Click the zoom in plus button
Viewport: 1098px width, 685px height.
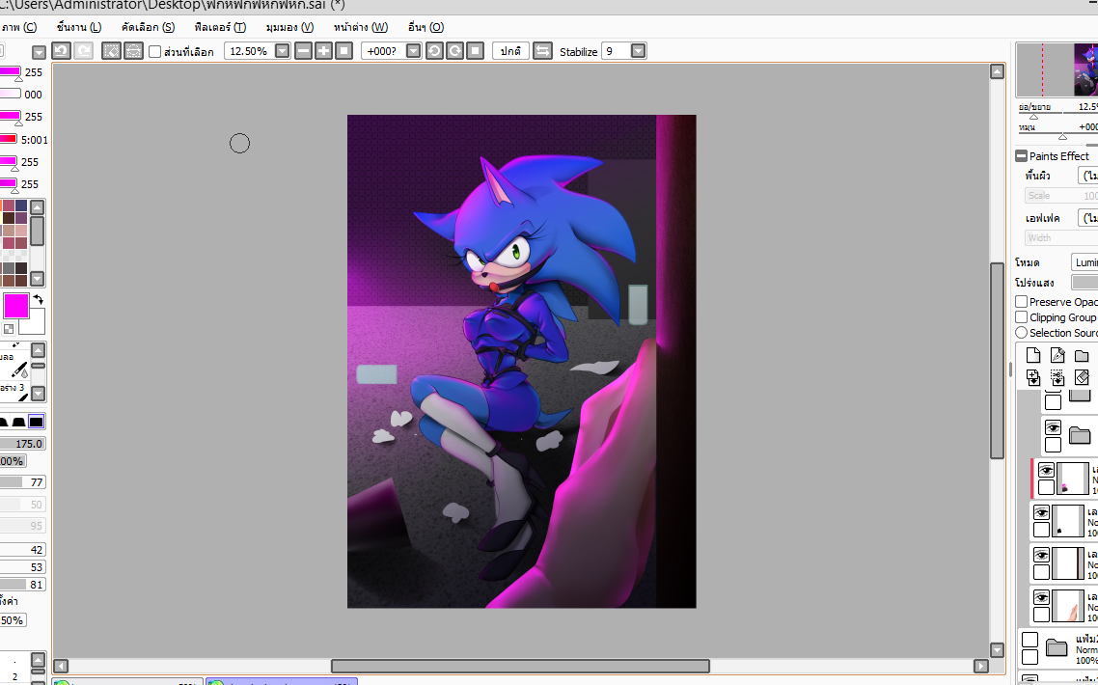(323, 51)
